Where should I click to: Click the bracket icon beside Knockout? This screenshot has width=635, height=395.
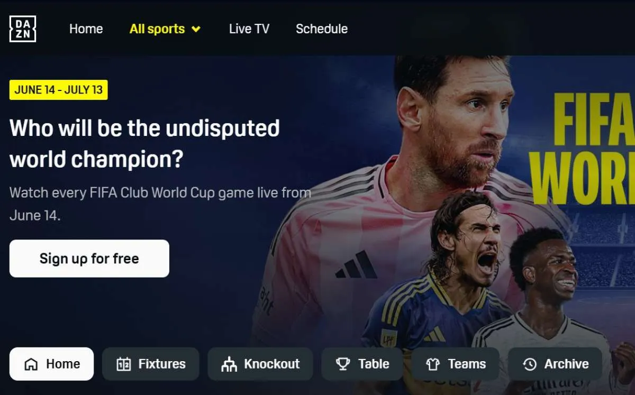coord(229,364)
